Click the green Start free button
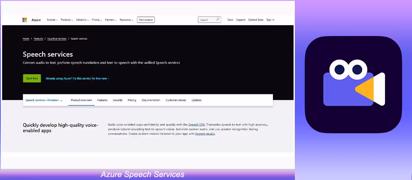The height and width of the screenshot is (180, 412). click(32, 78)
